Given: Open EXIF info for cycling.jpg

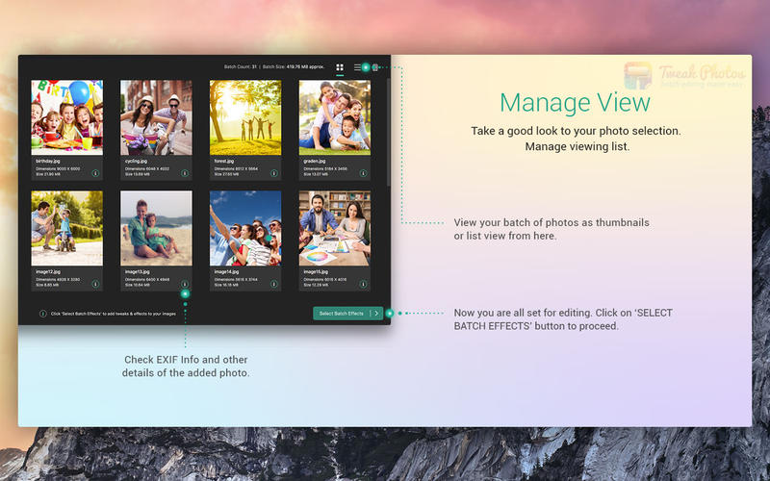Looking at the screenshot, I should [x=185, y=173].
